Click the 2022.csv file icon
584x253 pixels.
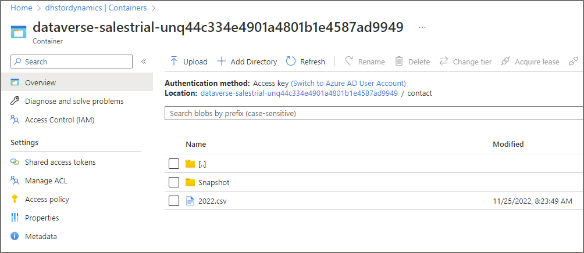tap(190, 201)
